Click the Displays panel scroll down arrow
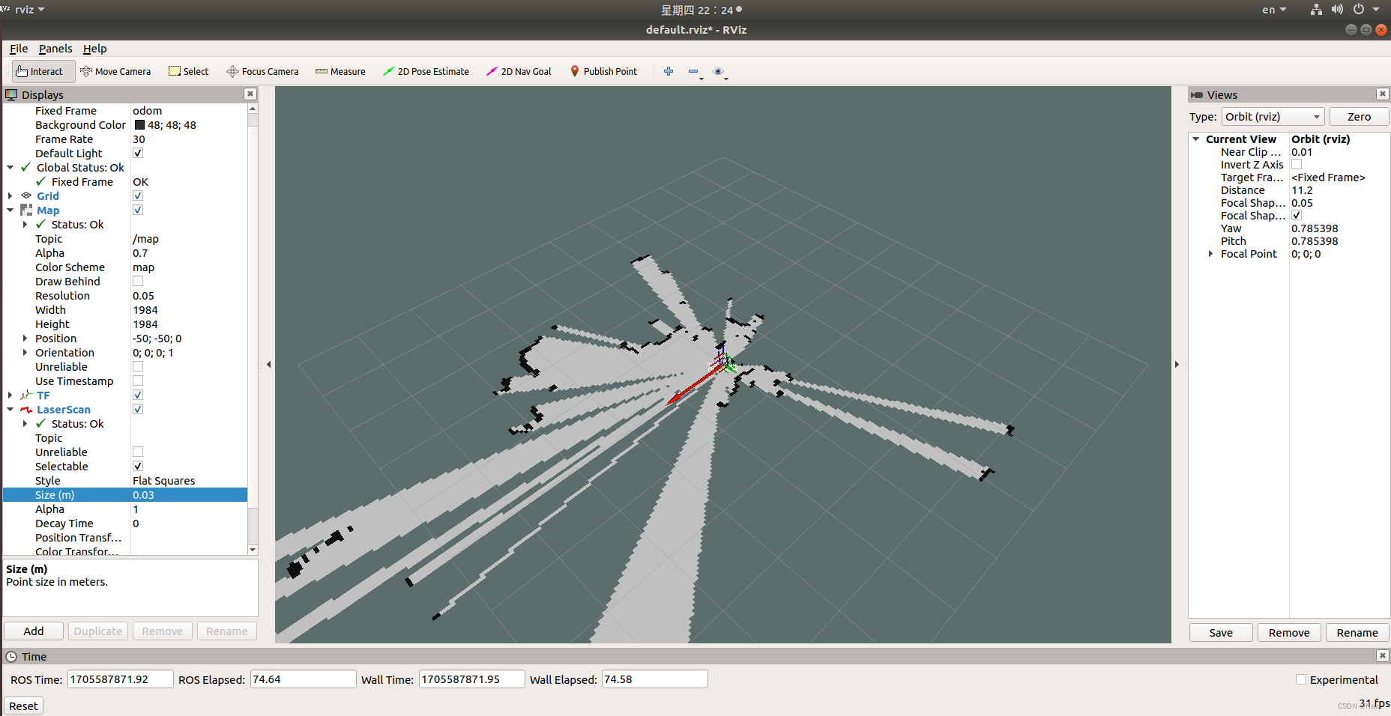 (x=253, y=550)
